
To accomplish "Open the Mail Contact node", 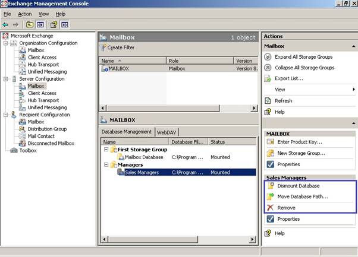I will click(x=41, y=136).
